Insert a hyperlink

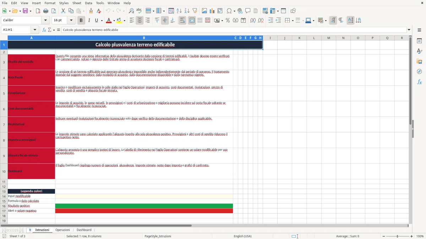[240, 11]
